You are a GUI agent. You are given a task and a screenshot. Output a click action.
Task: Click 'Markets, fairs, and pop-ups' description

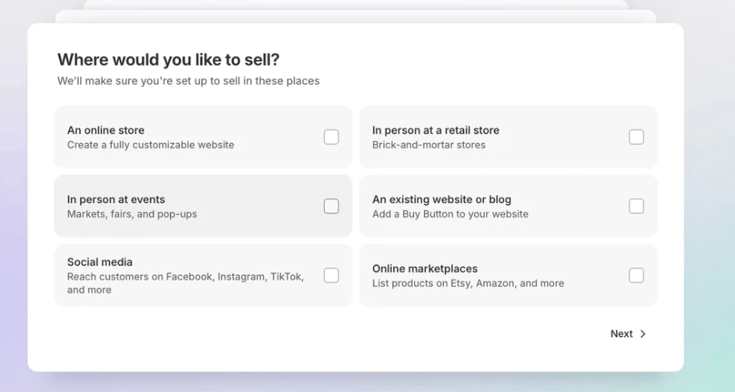point(132,214)
